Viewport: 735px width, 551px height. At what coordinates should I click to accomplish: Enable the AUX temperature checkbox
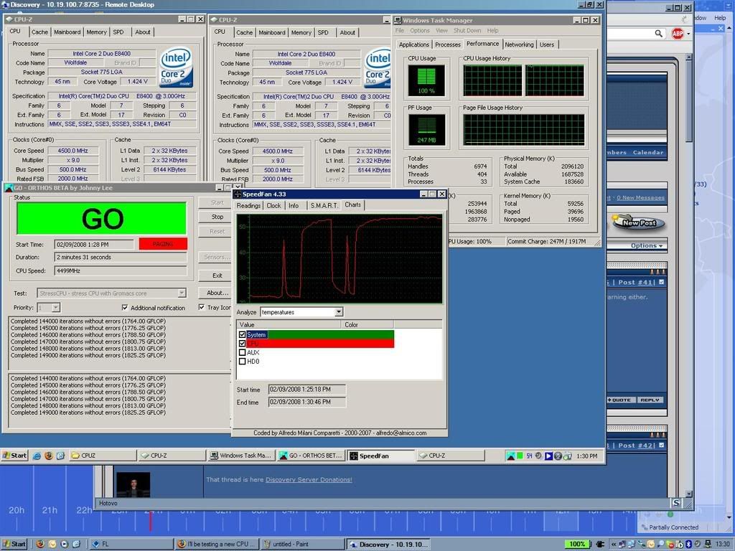[x=242, y=352]
